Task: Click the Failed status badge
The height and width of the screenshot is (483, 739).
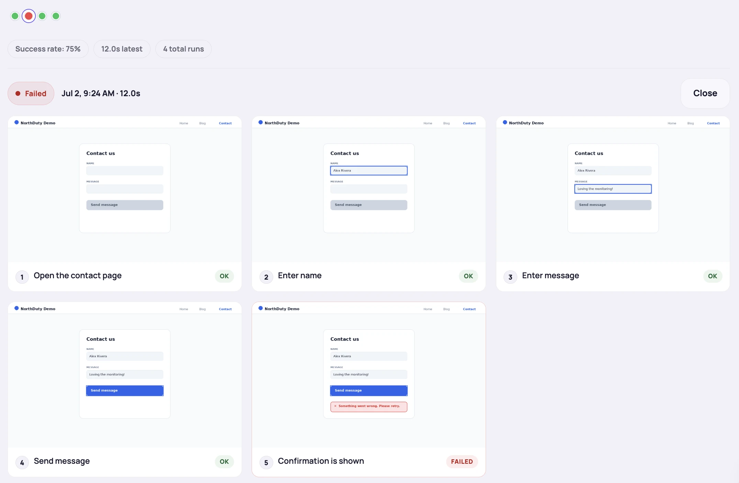Action: click(x=31, y=93)
